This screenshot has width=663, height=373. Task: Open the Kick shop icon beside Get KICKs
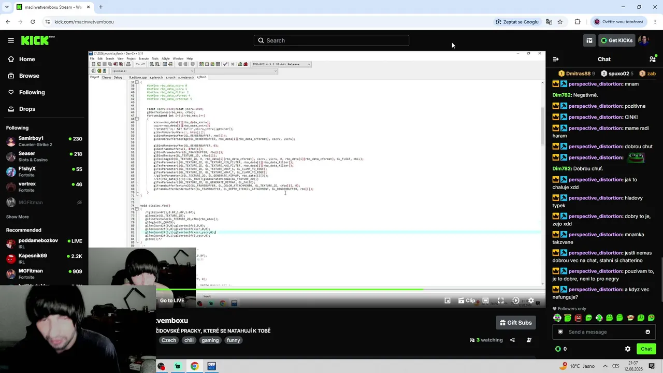click(x=589, y=40)
